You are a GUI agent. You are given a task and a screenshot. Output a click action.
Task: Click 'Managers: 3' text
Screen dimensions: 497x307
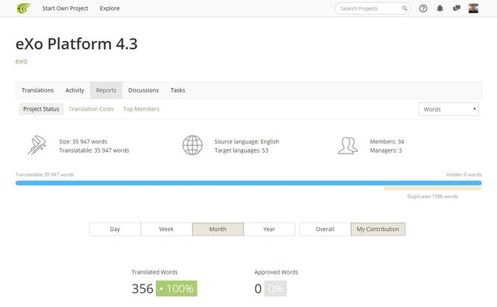click(x=386, y=150)
